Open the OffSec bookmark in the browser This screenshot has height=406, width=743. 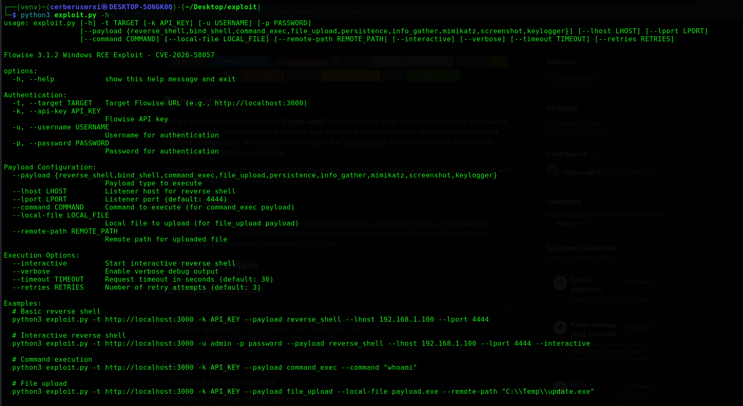click(351, 12)
